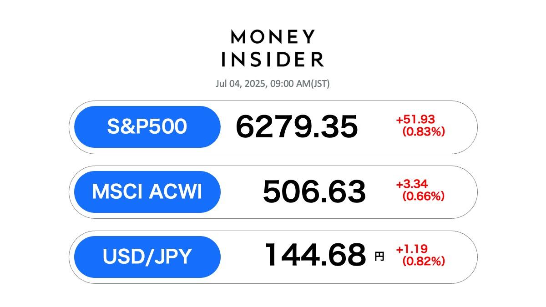Screen dimensions: 546x307
Task: Click the Jul 04, 2025 date text
Action: point(240,84)
